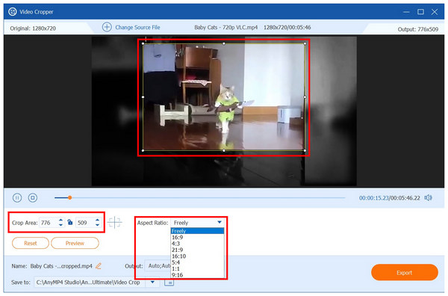
Task: Click the Original: 1280x720 text
Action: (x=33, y=28)
